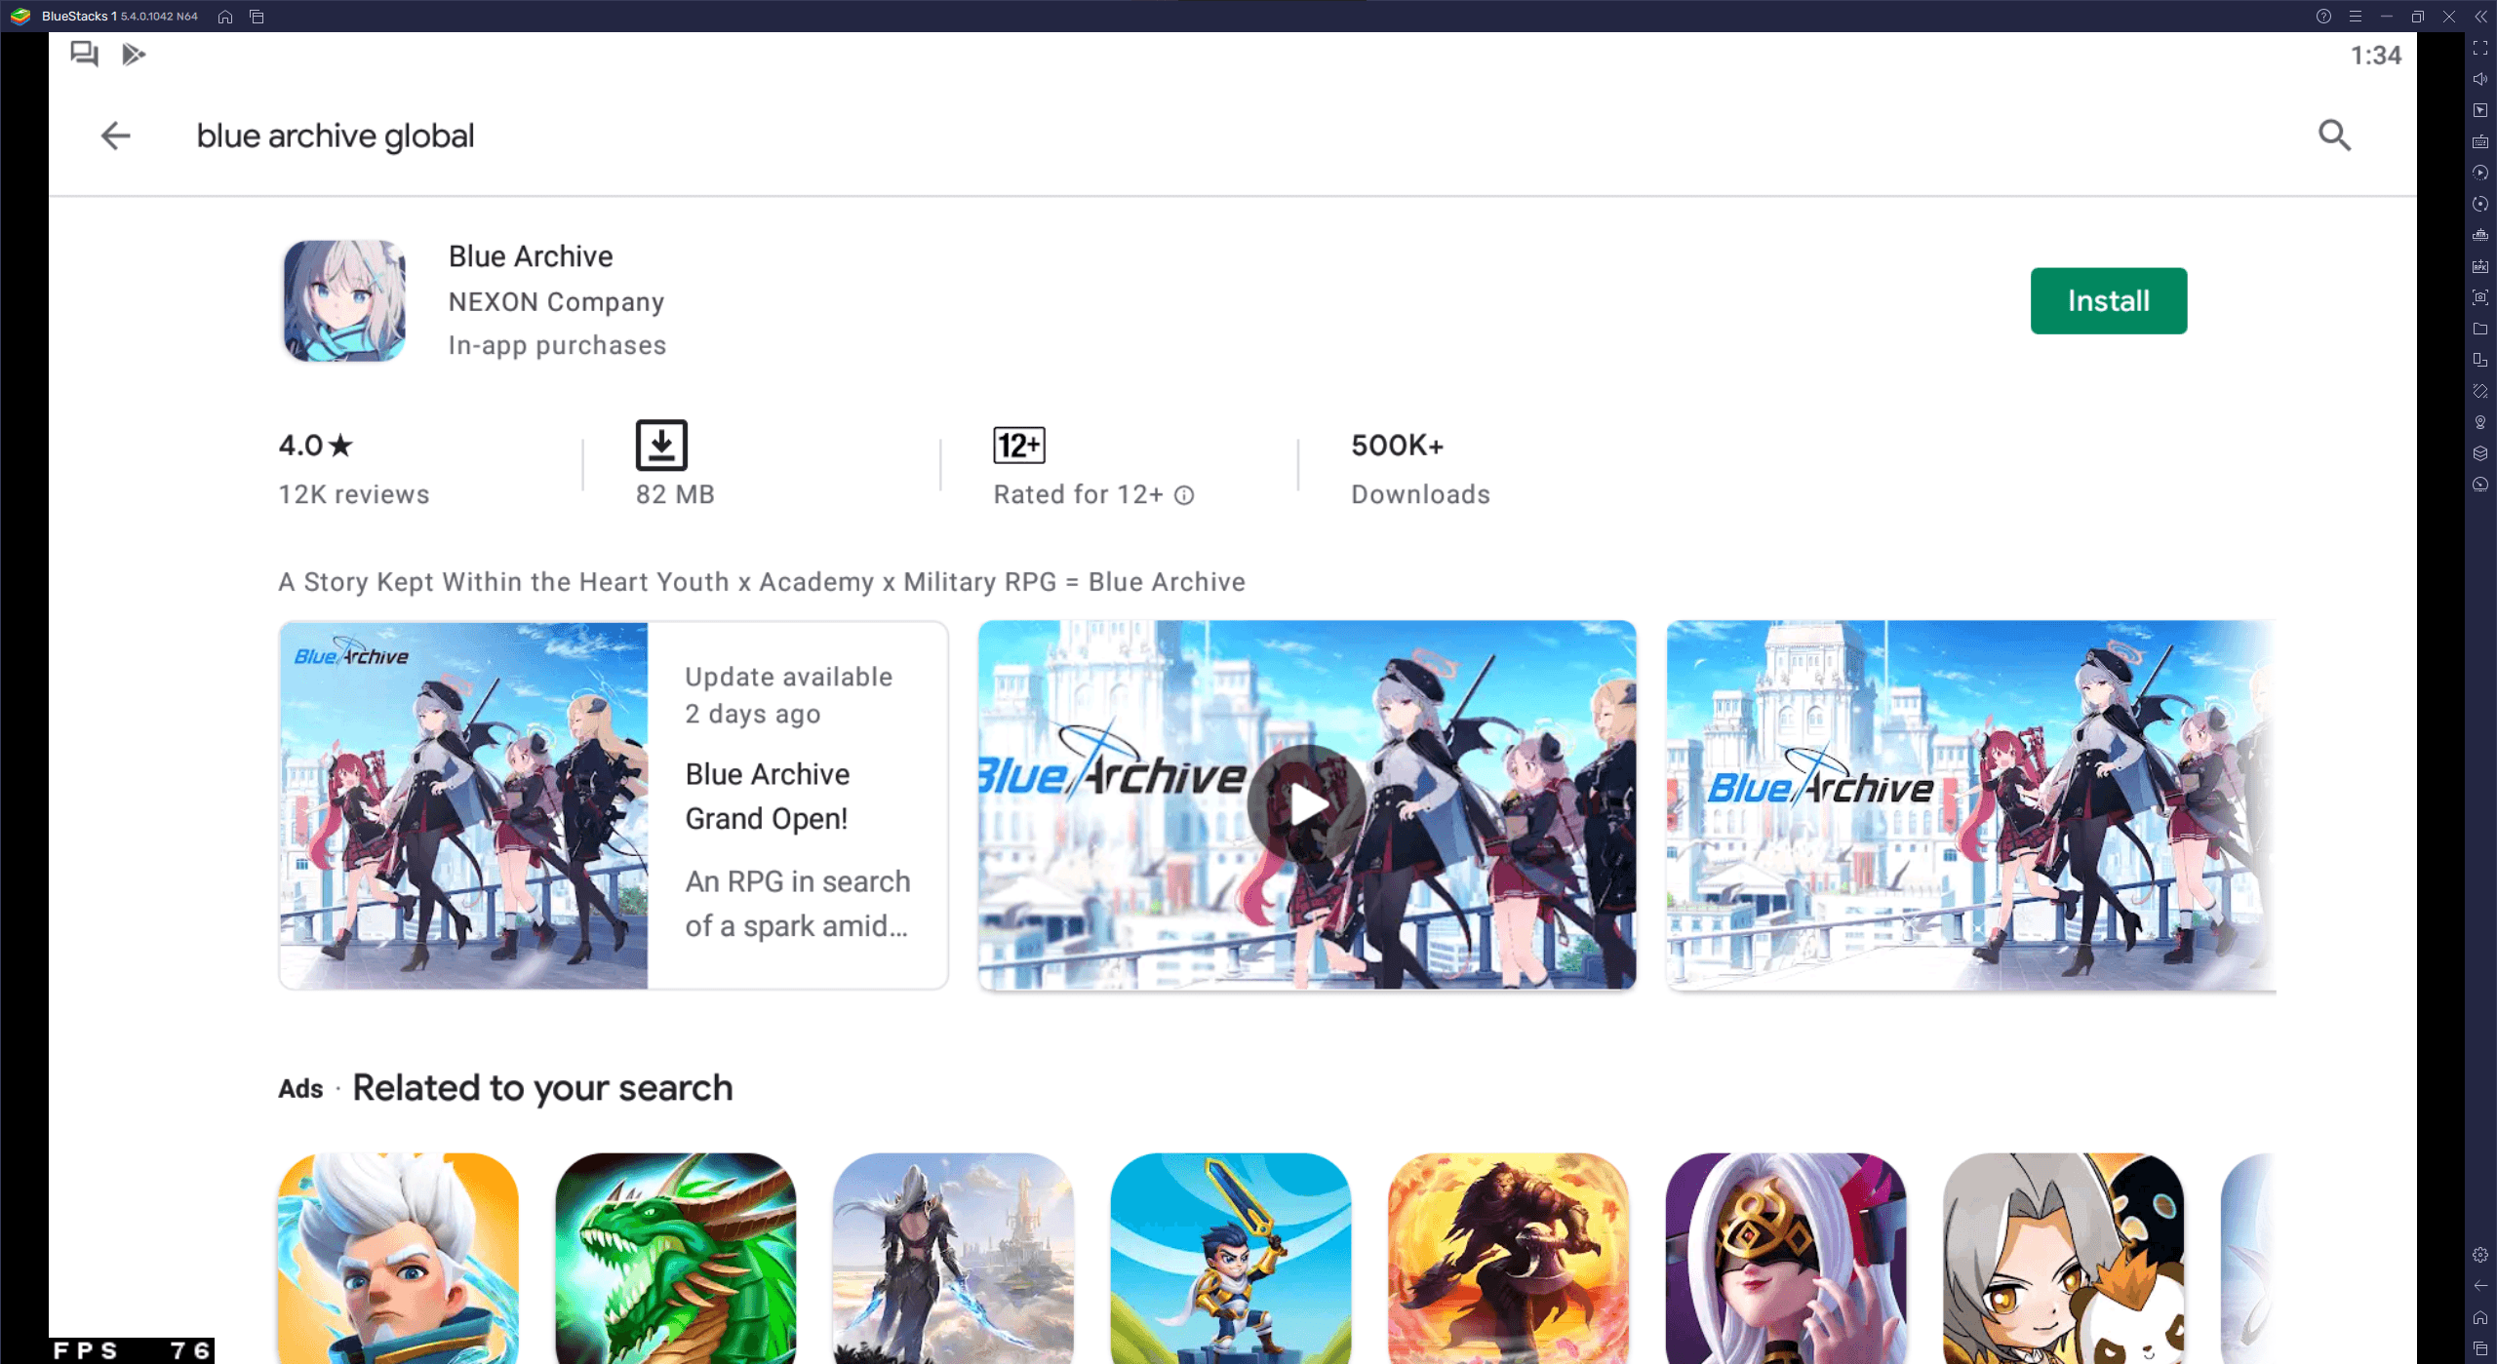Open the 'Blue Archive Grand Open!' update card
Image resolution: width=2497 pixels, height=1364 pixels.
pyautogui.click(x=614, y=805)
